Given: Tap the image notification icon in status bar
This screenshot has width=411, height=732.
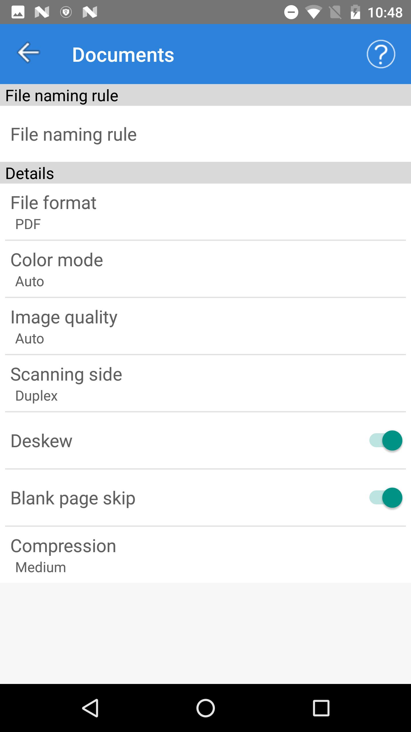Looking at the screenshot, I should (18, 13).
